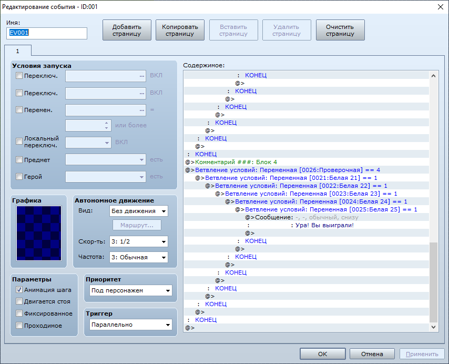Select branch line for [0024:Белая 24] == 1

(x=307, y=201)
